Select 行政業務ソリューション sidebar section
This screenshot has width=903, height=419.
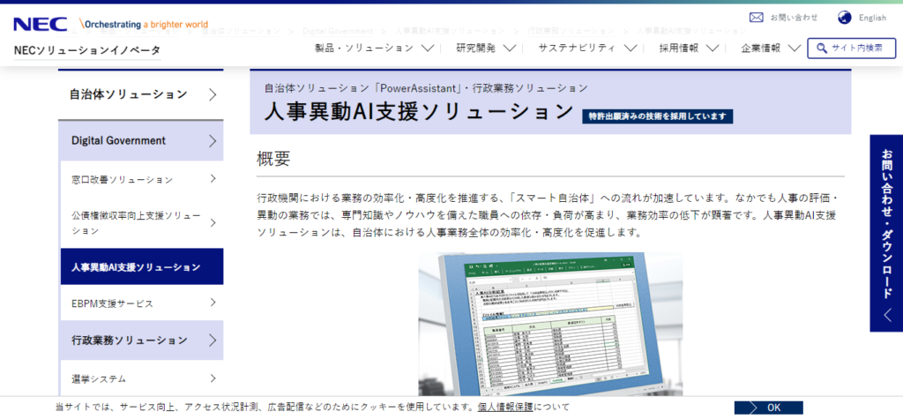coord(141,340)
